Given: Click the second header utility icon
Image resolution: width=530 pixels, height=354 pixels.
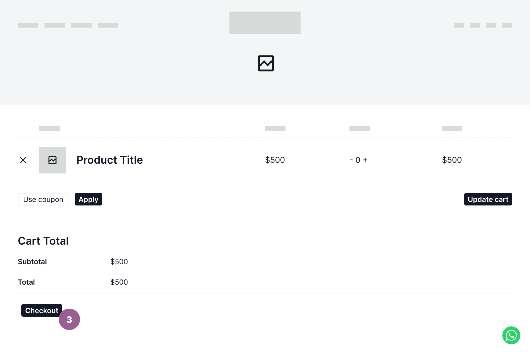Looking at the screenshot, I should (x=475, y=25).
